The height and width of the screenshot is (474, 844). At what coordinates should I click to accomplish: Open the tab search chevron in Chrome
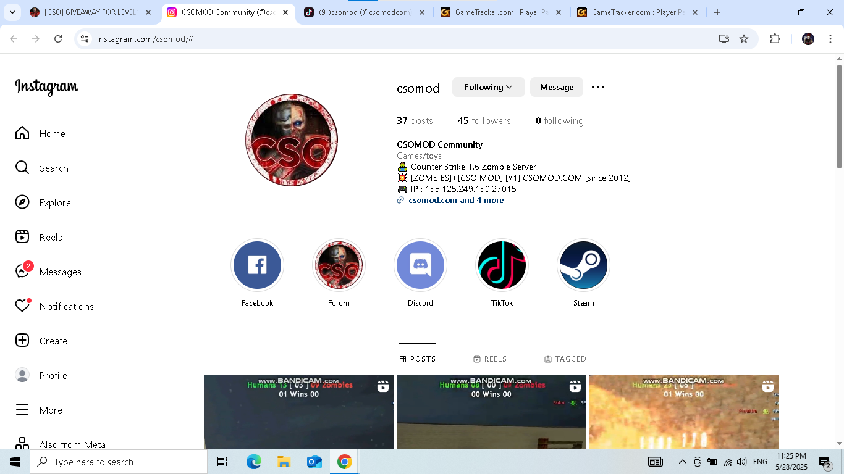tap(12, 12)
